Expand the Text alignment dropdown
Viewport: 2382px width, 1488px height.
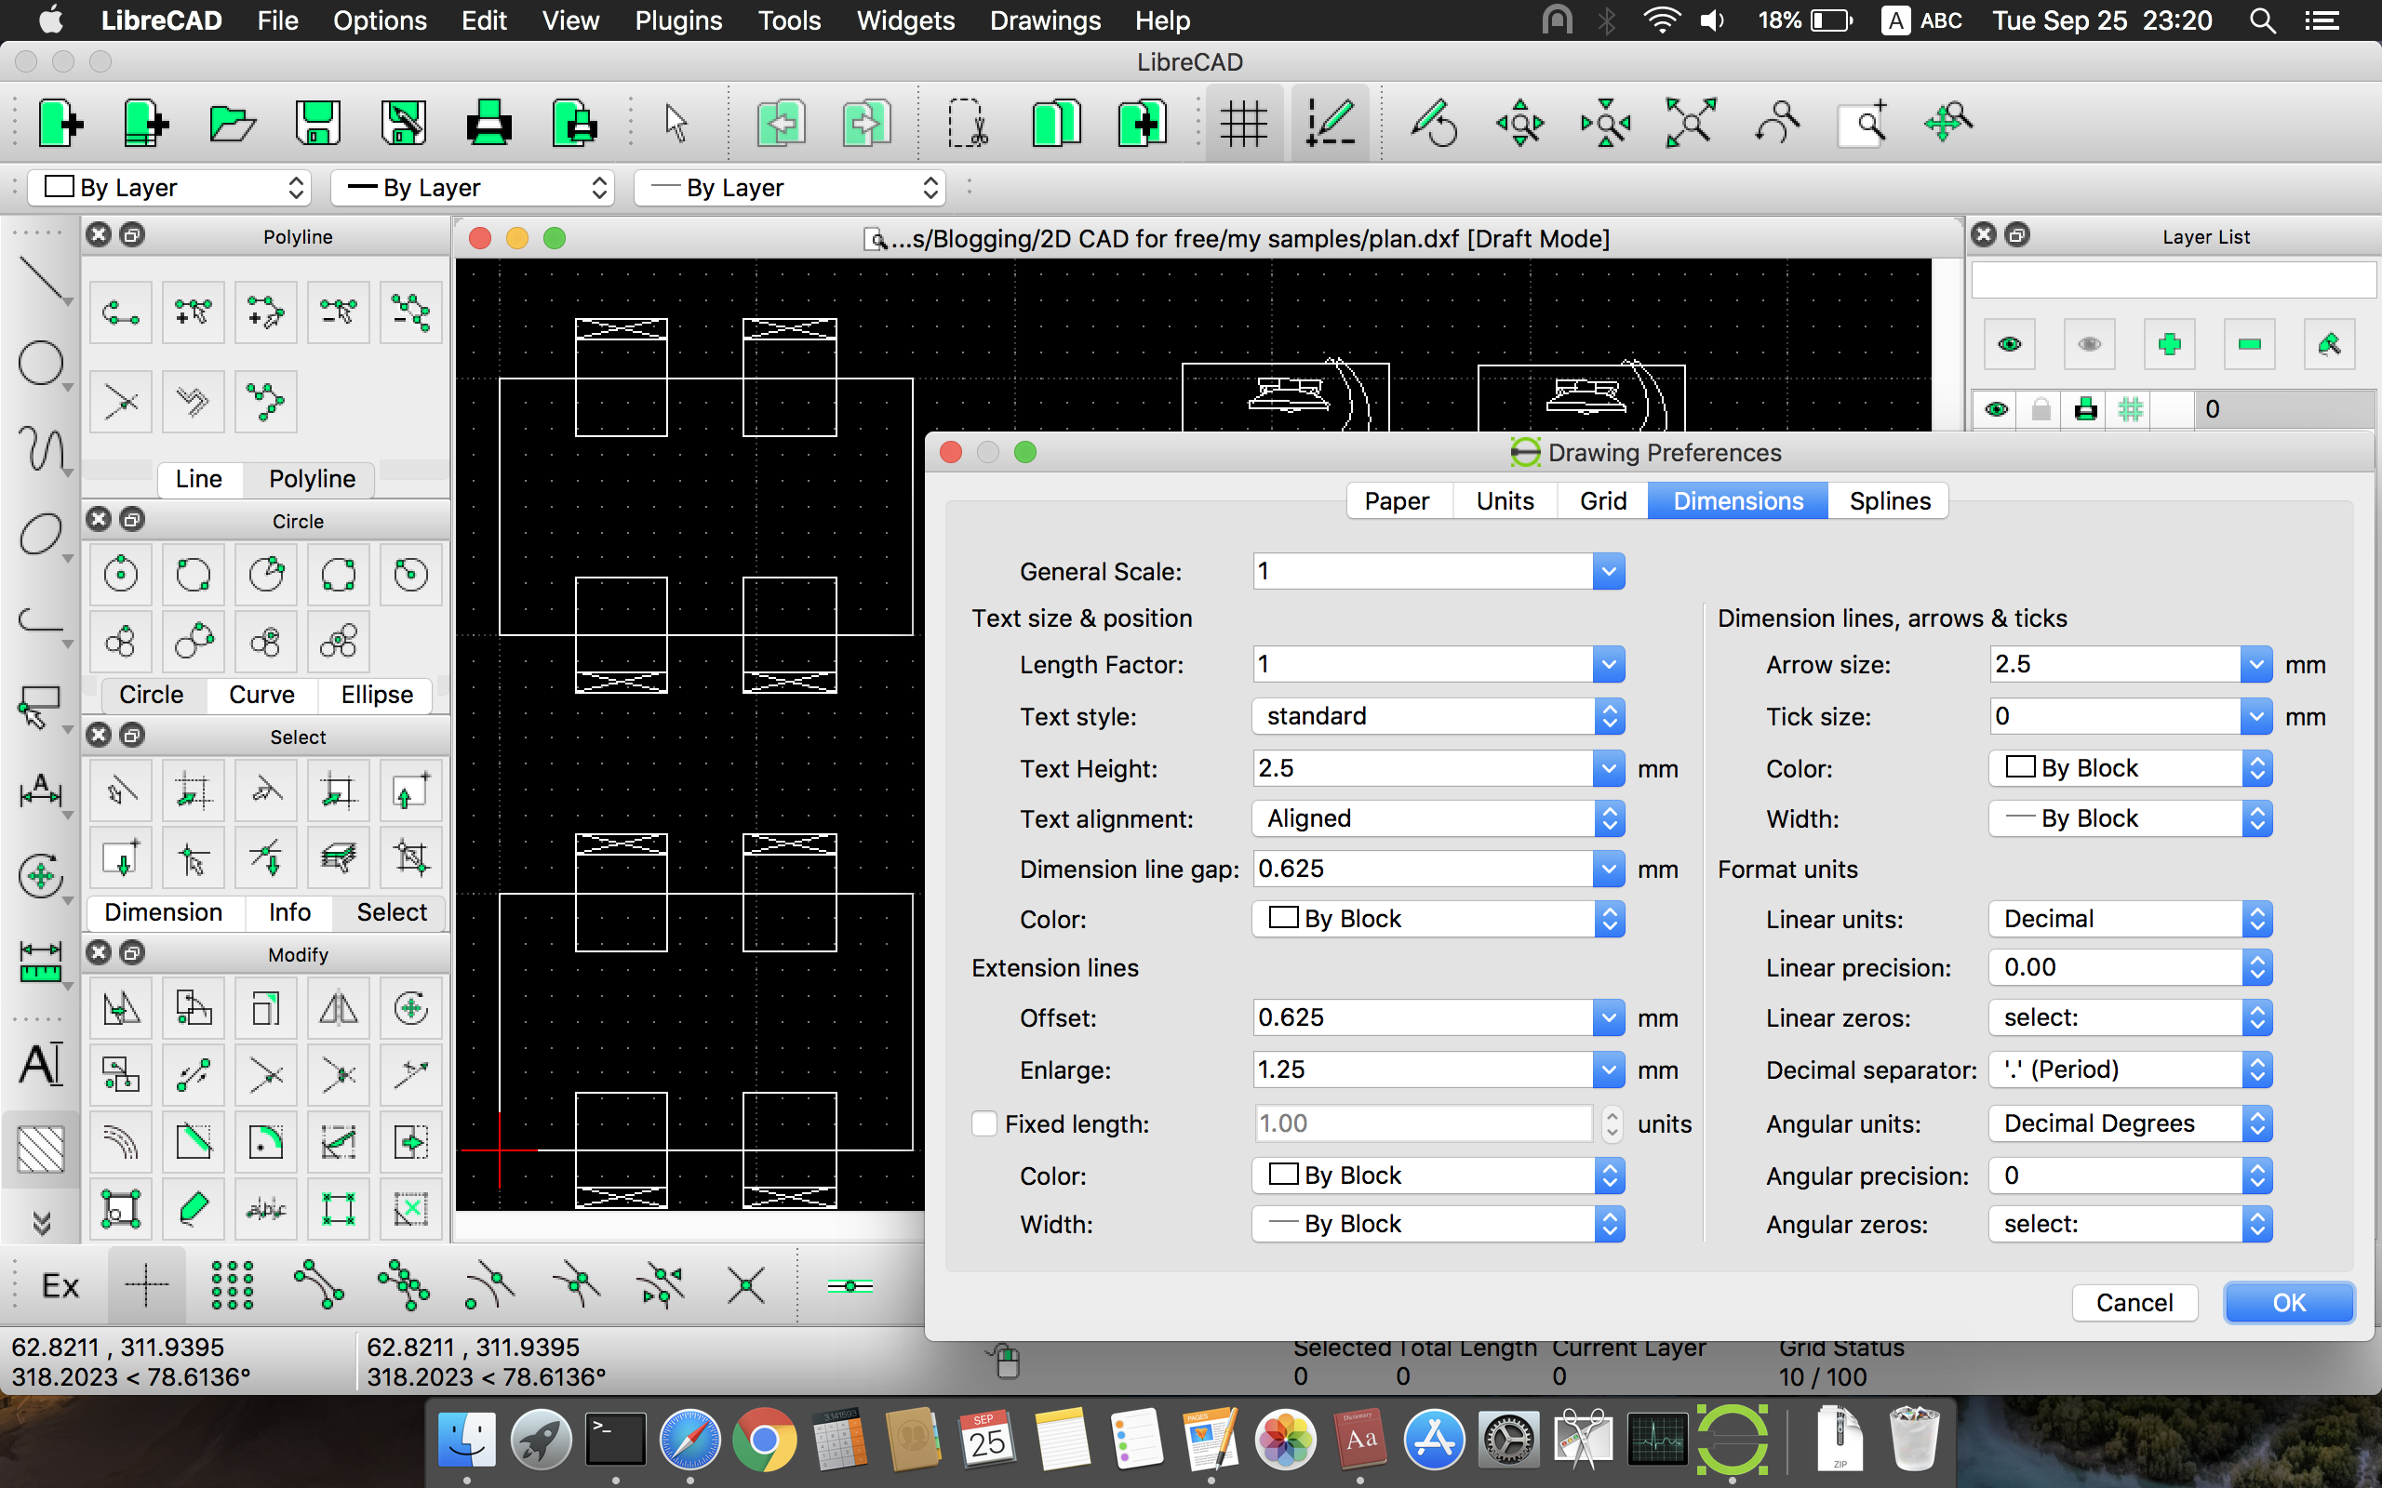(1607, 816)
